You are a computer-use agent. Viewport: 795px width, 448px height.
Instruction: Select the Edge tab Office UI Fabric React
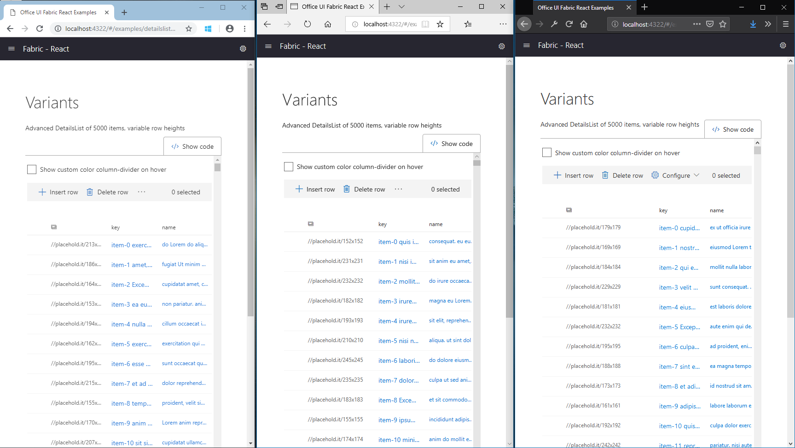coord(332,6)
